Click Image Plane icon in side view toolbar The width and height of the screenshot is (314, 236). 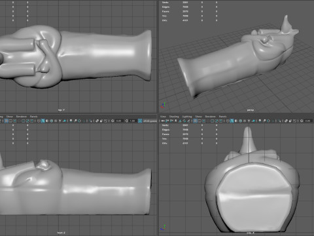pos(180,121)
